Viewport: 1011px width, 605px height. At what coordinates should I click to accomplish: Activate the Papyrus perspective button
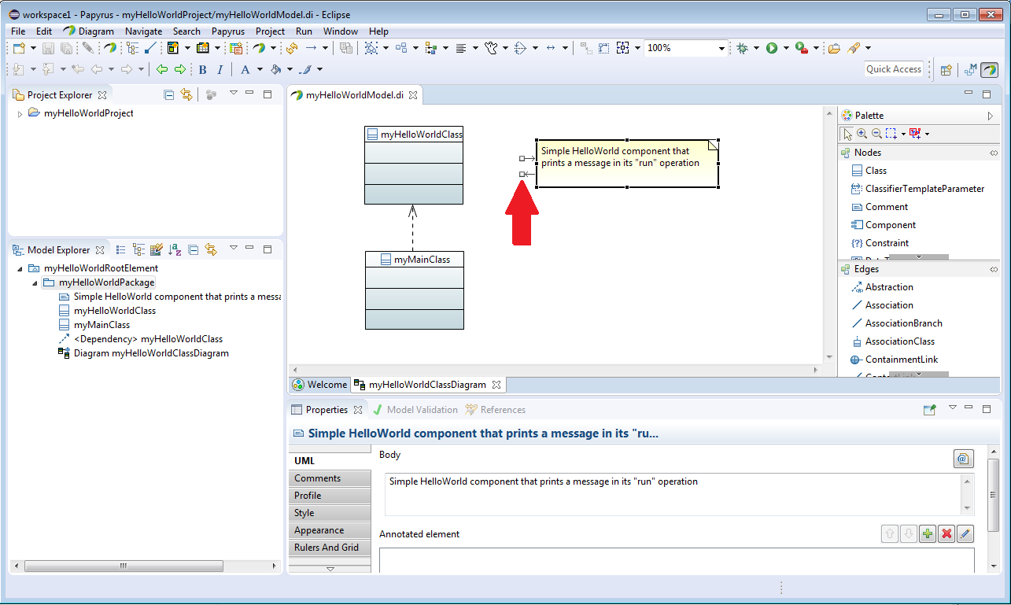pyautogui.click(x=989, y=69)
